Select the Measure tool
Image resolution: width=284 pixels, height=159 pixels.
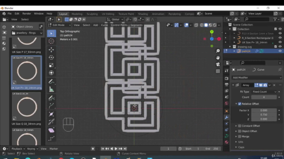click(x=51, y=89)
